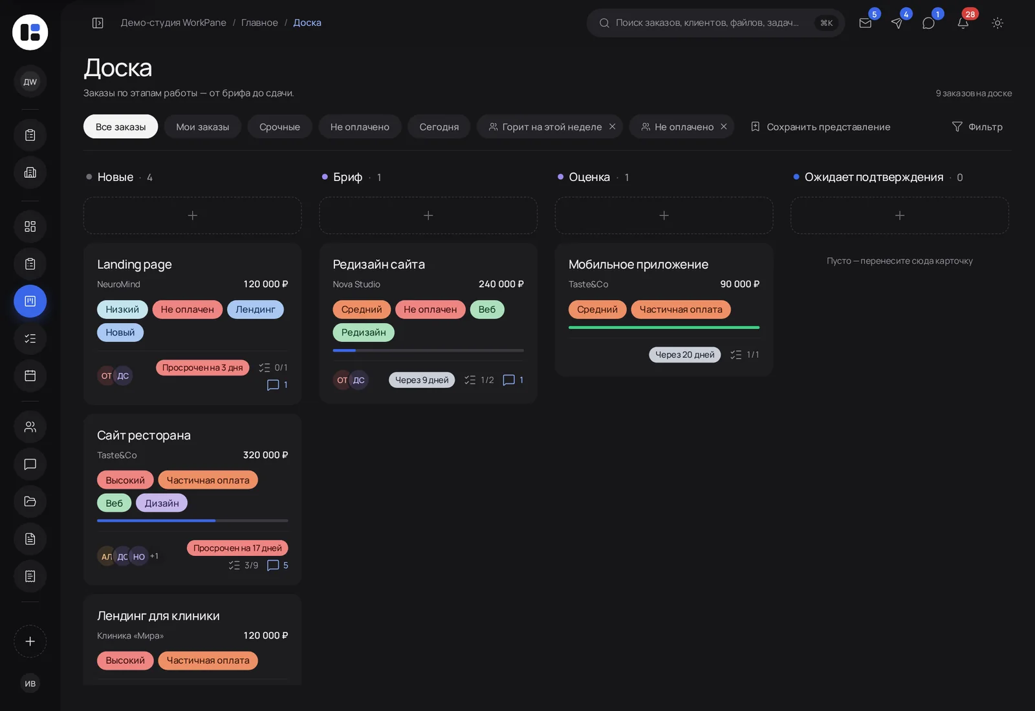Click progress bar on 'Сайт ресторана' card

[193, 520]
